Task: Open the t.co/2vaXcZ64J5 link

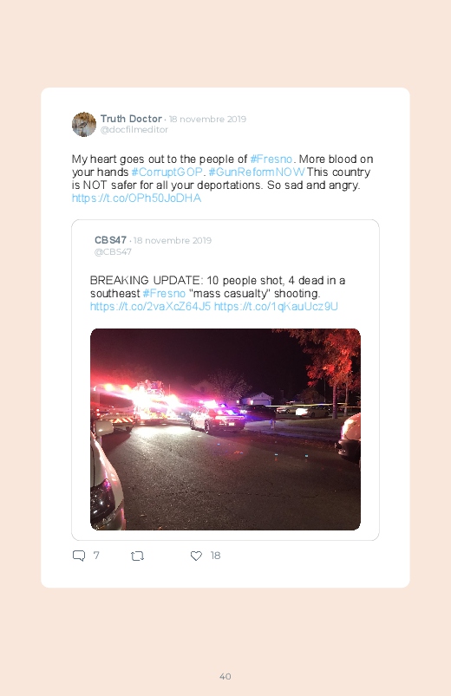Action: 150,306
